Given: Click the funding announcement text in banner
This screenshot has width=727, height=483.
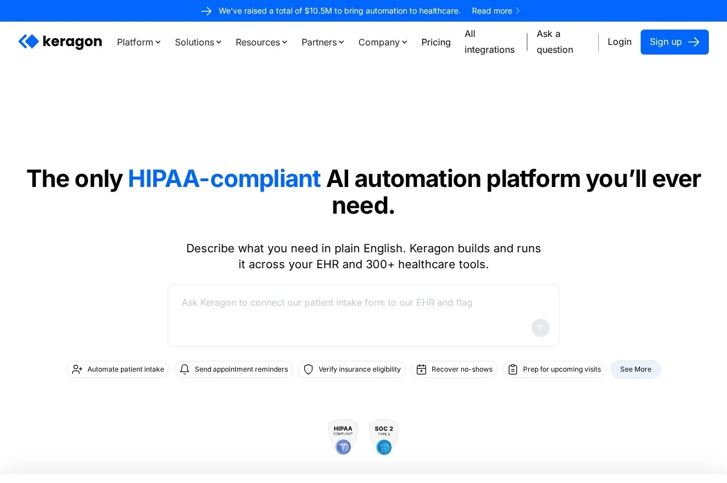Looking at the screenshot, I should click(x=340, y=11).
